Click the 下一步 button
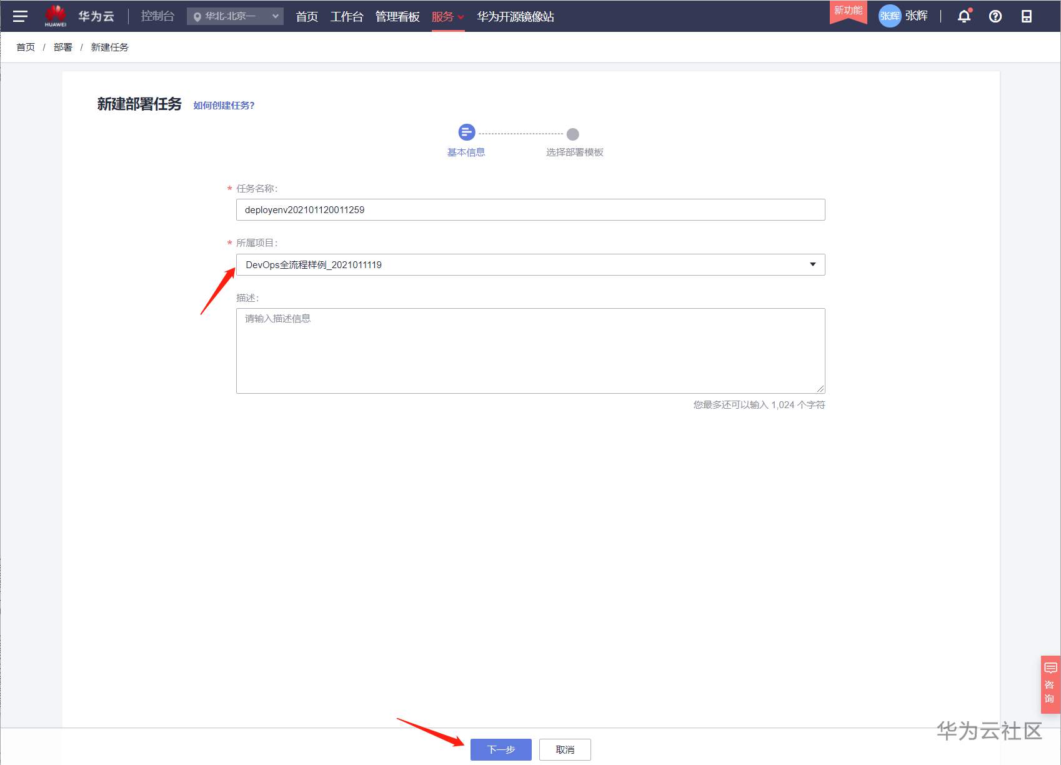 pyautogui.click(x=501, y=749)
